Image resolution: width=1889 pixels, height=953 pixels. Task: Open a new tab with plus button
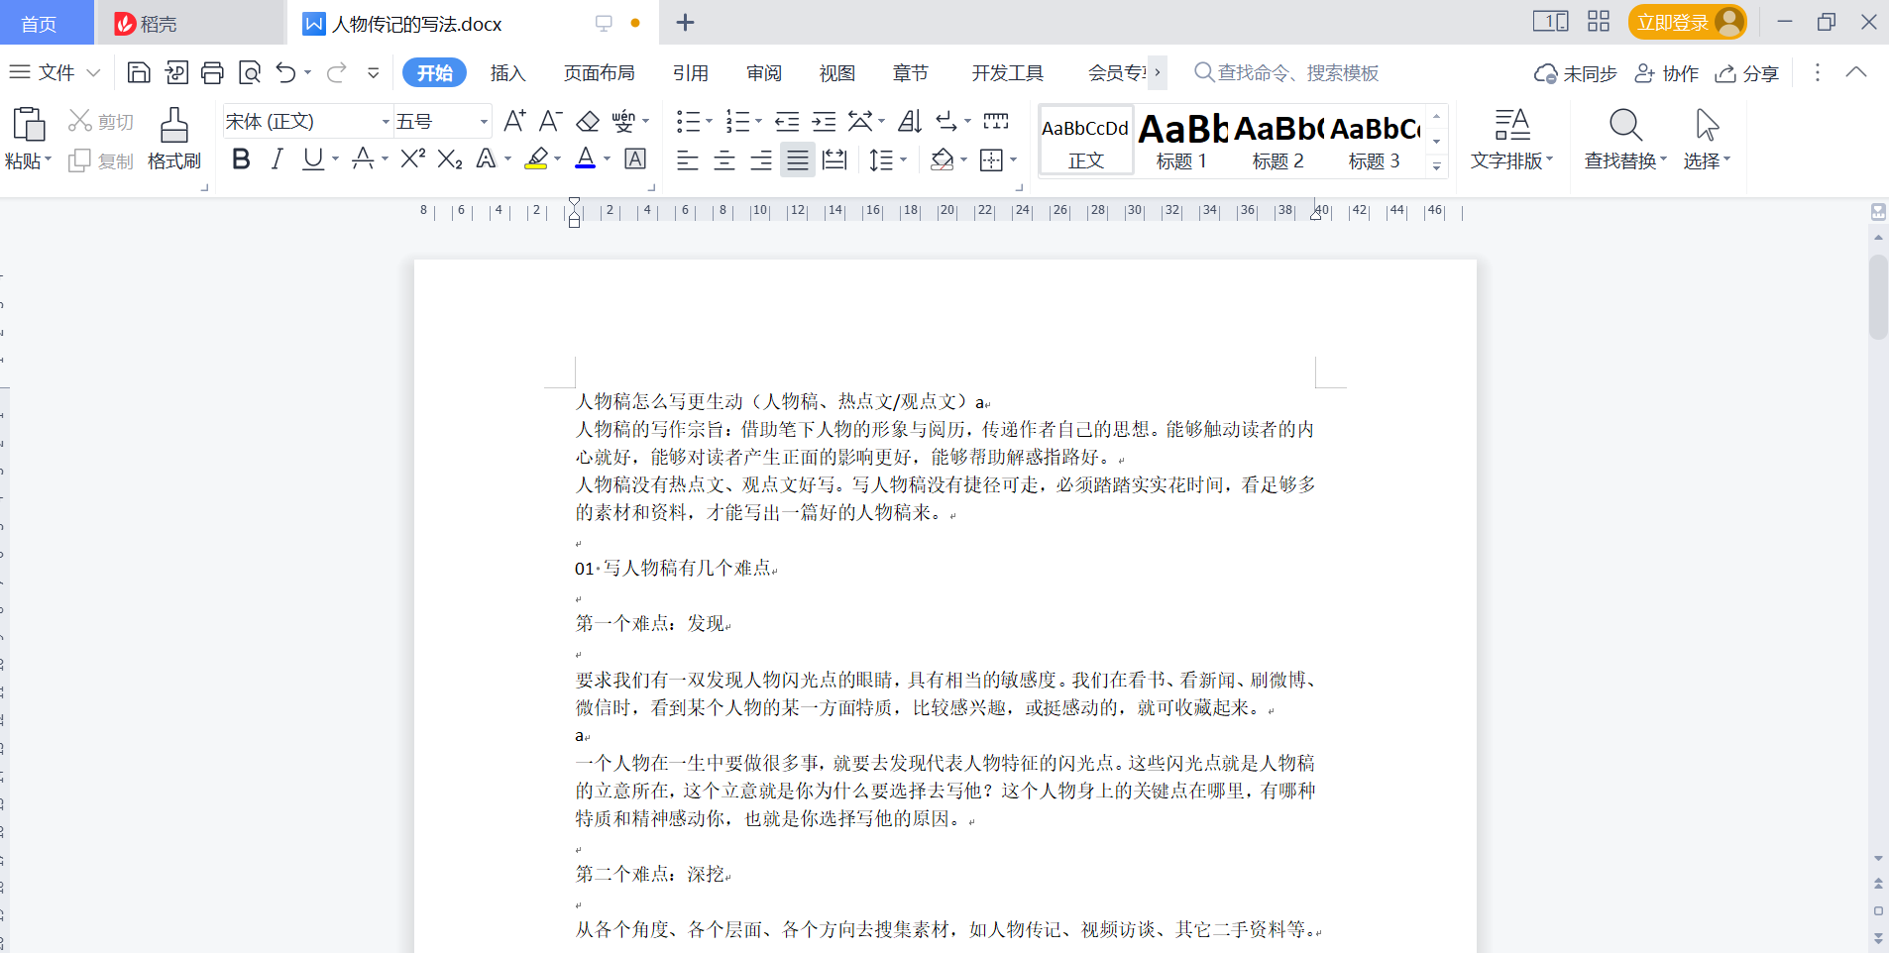[685, 22]
